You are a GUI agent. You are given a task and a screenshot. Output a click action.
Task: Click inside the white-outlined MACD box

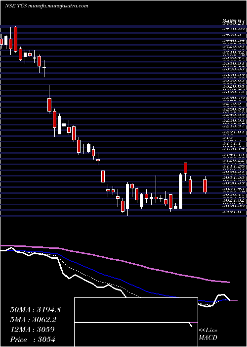136,322
